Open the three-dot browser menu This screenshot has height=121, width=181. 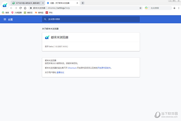point(179,8)
